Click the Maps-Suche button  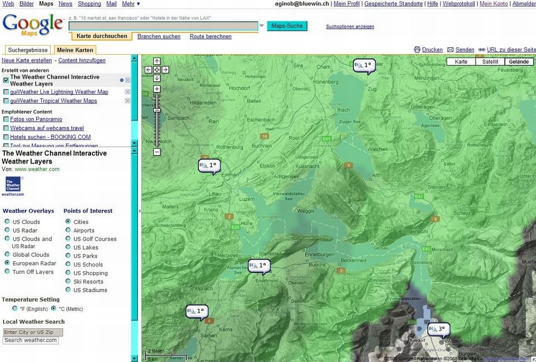coord(287,26)
